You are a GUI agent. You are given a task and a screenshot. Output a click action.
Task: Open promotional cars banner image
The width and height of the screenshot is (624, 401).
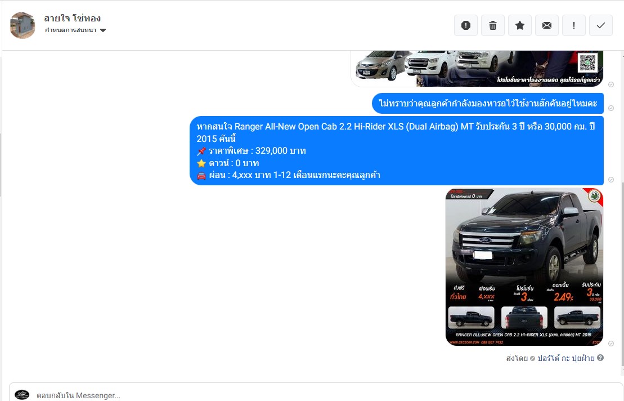477,69
